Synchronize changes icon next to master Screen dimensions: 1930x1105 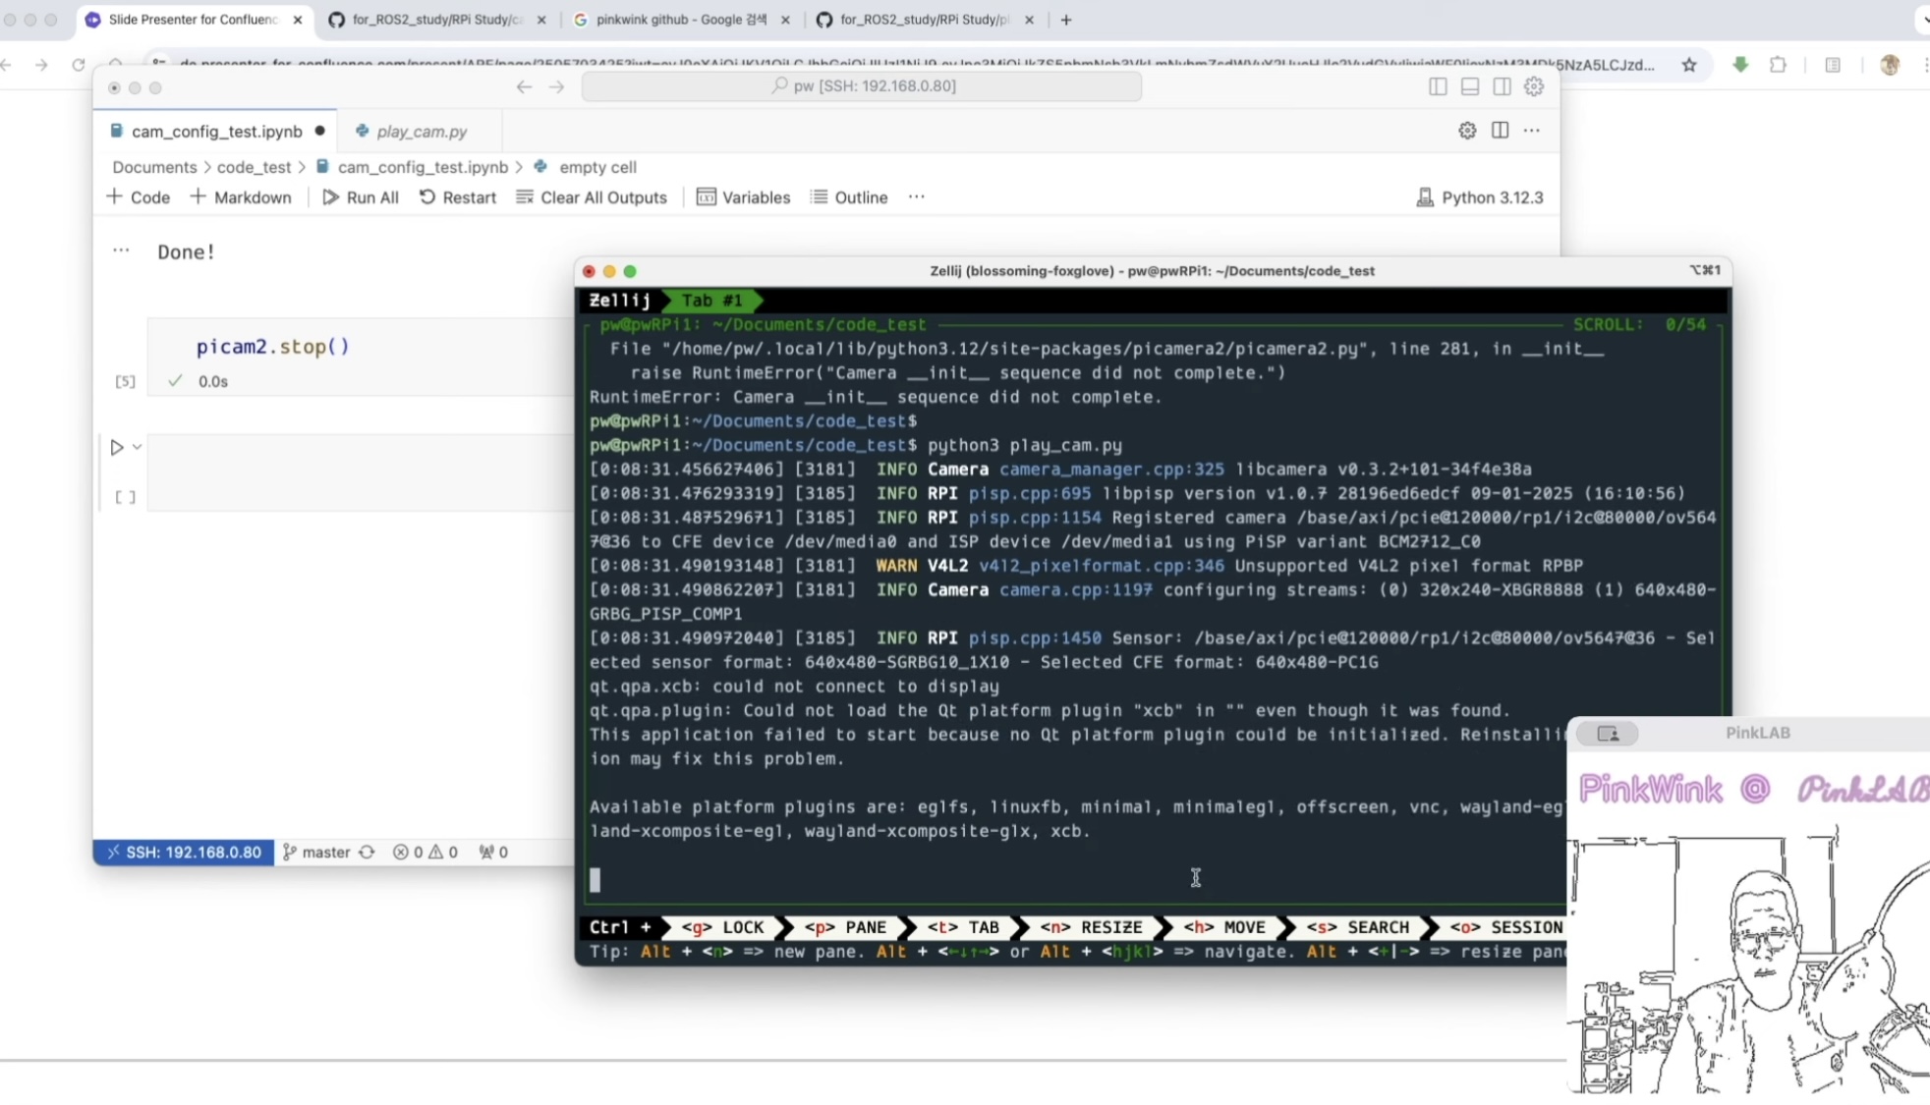(367, 853)
